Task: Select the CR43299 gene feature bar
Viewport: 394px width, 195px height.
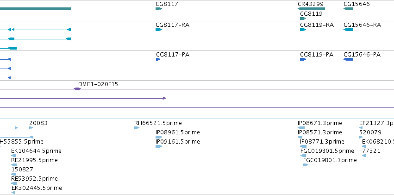Action: point(311,9)
